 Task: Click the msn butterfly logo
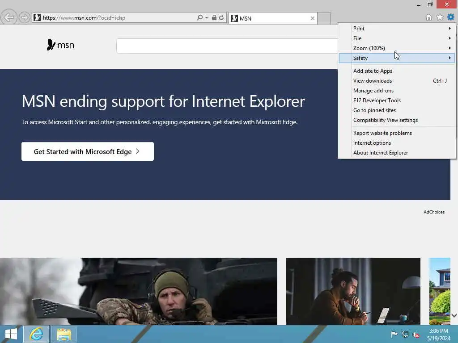pos(60,45)
